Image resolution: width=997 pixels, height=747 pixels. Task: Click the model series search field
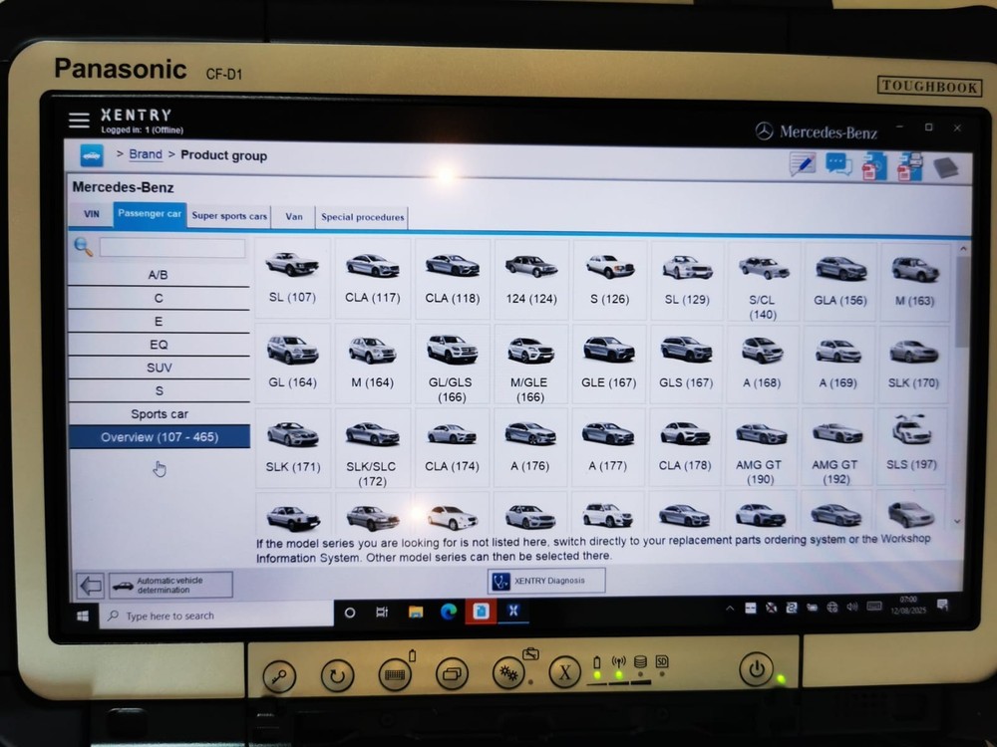click(172, 248)
